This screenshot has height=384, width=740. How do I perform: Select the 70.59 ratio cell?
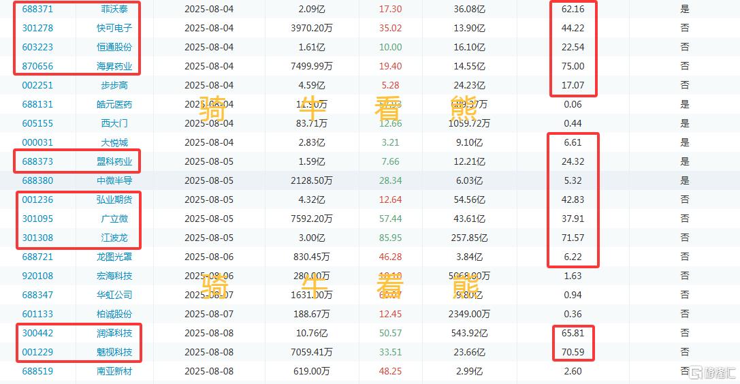point(573,352)
